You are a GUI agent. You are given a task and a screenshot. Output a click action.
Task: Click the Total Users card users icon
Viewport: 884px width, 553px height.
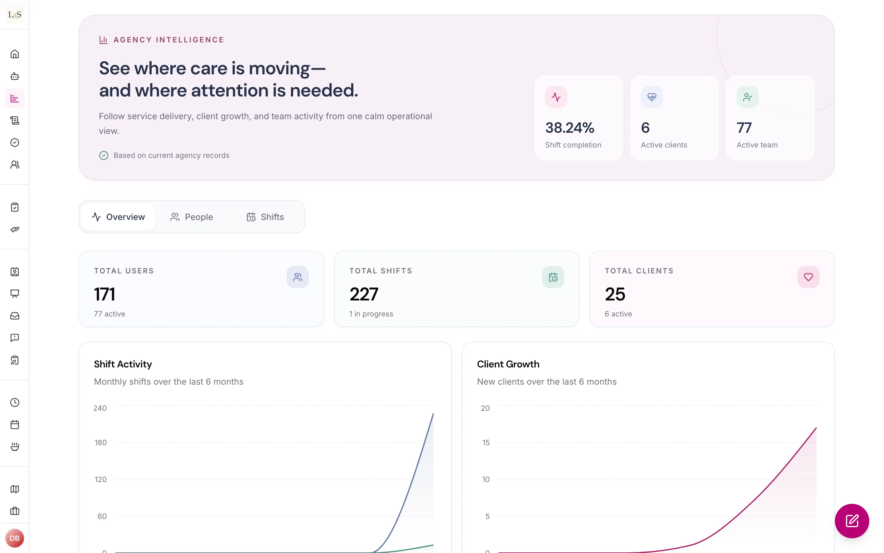pos(298,277)
